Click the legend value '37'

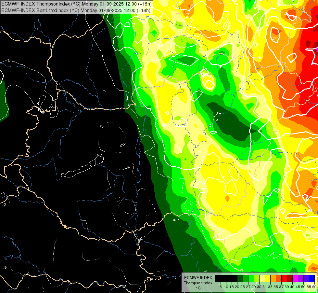pos(281,287)
